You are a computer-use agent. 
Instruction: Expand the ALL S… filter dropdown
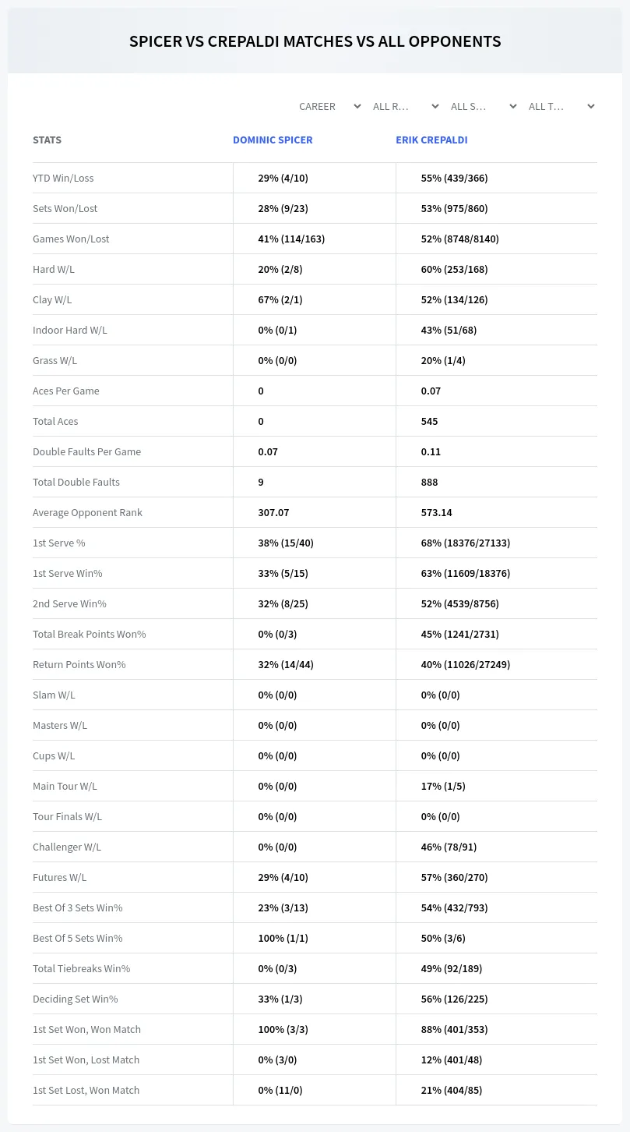tap(484, 107)
